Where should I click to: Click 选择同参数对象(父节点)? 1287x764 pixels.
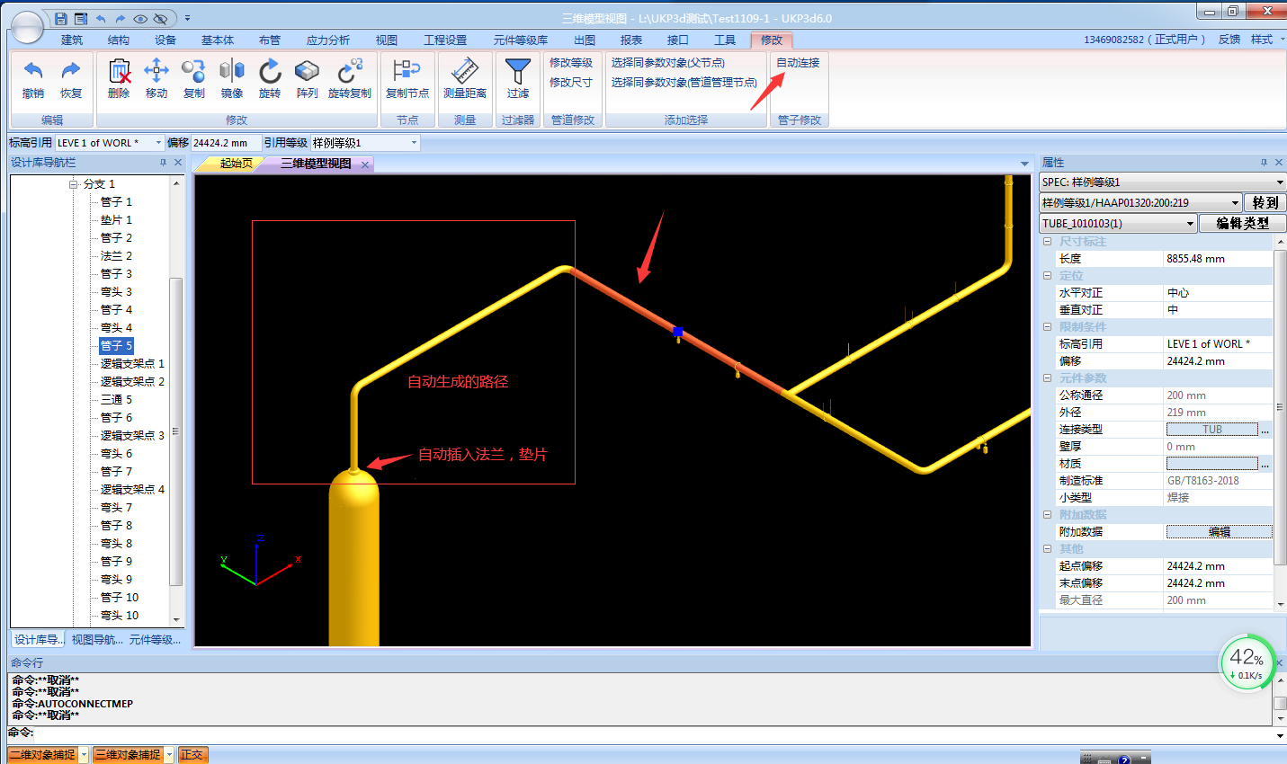click(x=668, y=62)
